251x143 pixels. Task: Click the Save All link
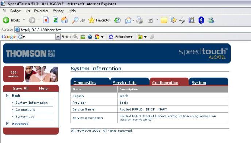pos(21,88)
